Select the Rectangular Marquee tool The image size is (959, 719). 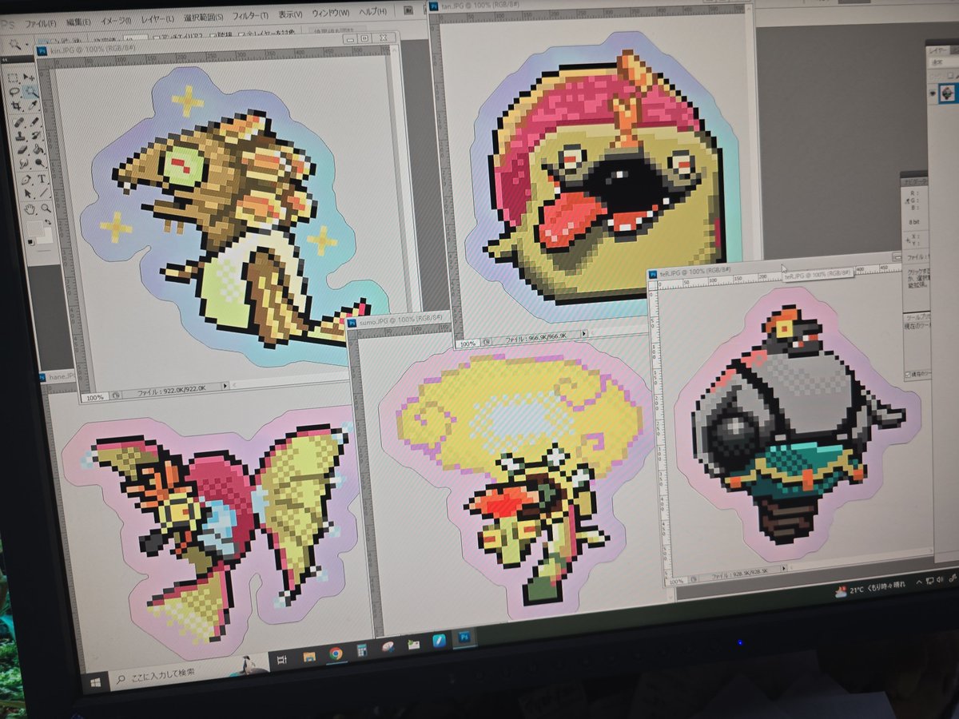(13, 77)
